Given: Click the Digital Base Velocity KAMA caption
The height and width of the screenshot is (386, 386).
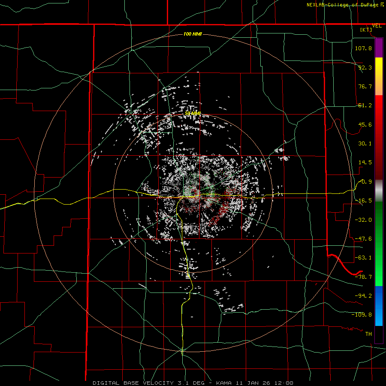Looking at the screenshot, I should point(193,383).
